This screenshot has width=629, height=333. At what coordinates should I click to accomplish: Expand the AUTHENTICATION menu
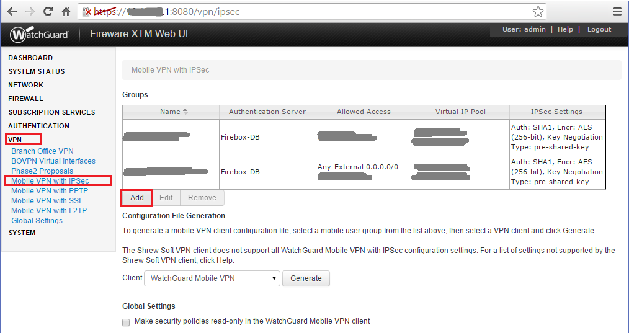pyautogui.click(x=38, y=126)
